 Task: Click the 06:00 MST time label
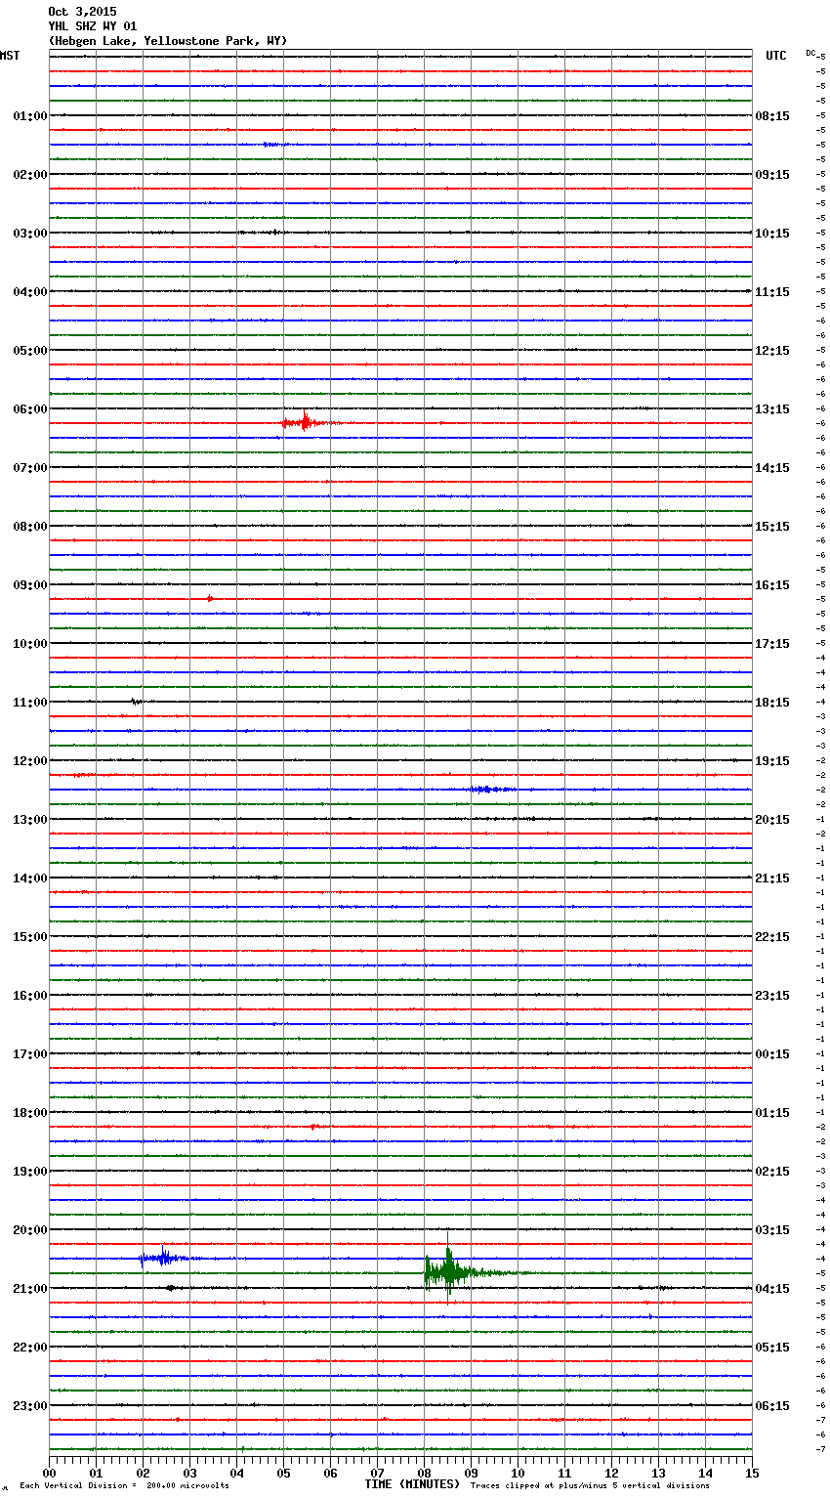(30, 409)
